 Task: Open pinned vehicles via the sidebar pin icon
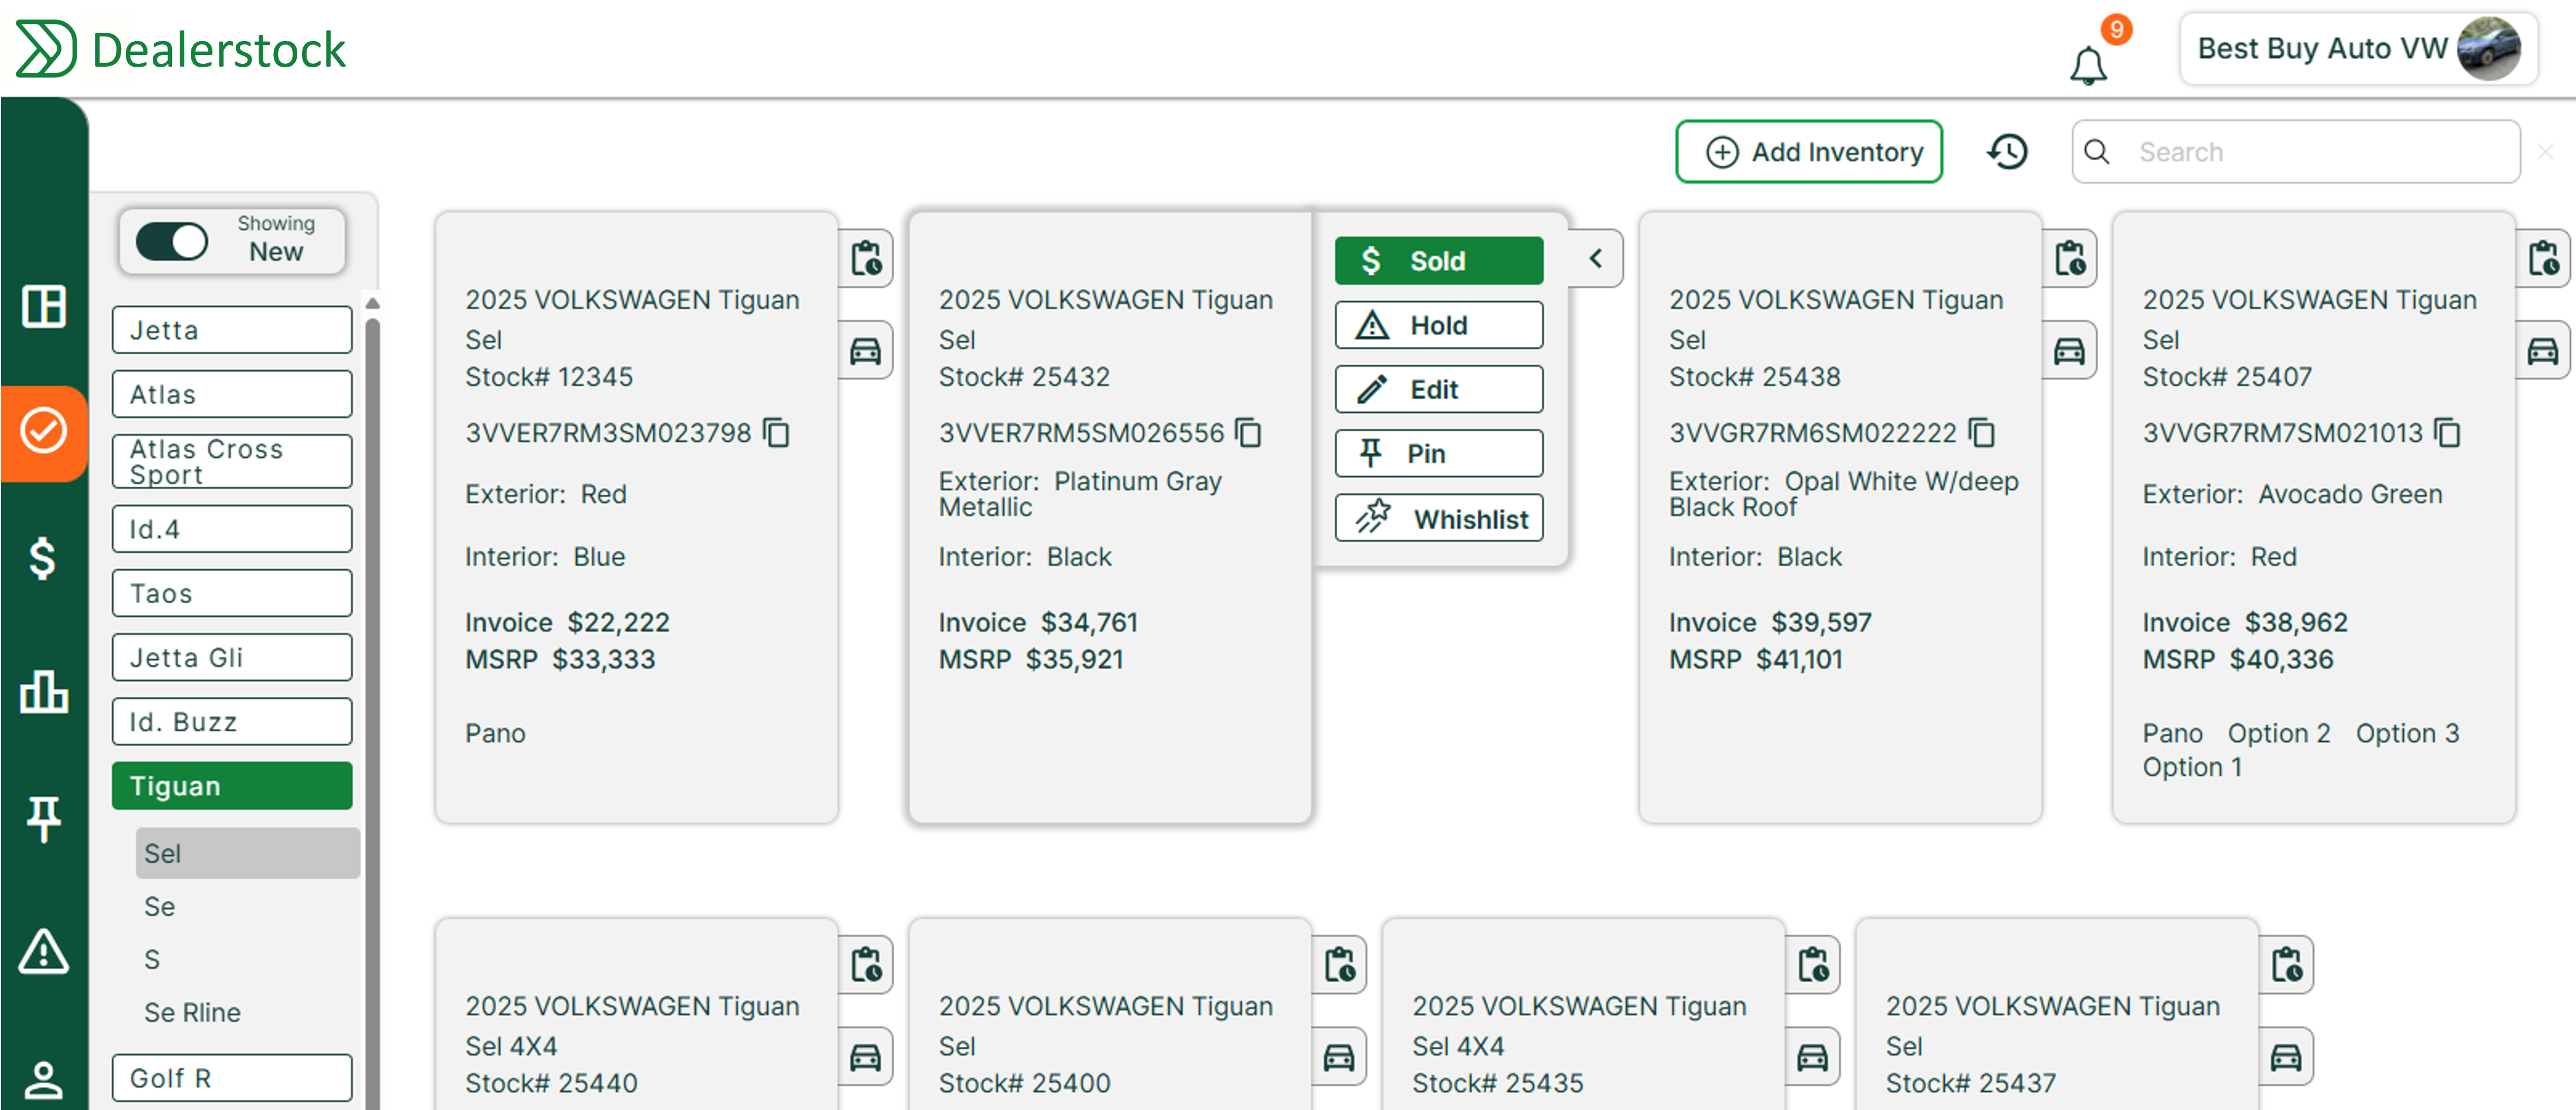tap(44, 820)
